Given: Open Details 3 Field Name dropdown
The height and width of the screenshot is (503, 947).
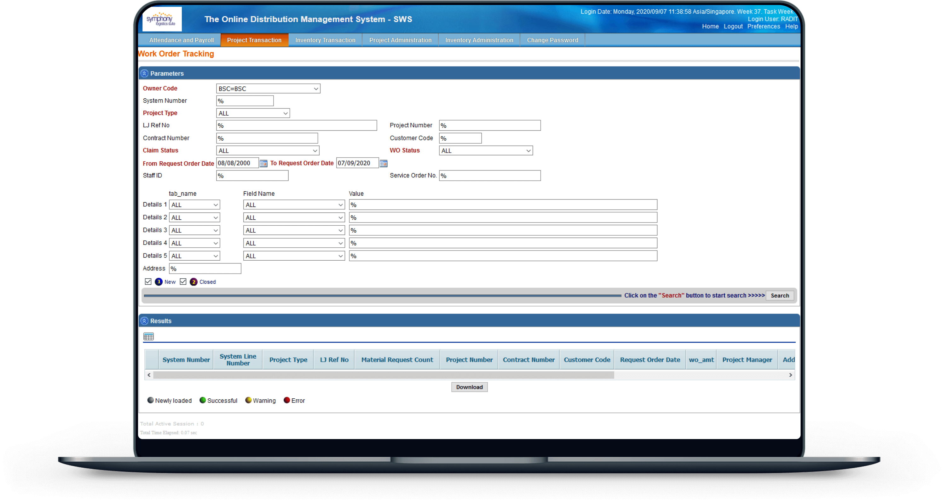Looking at the screenshot, I should click(x=294, y=231).
